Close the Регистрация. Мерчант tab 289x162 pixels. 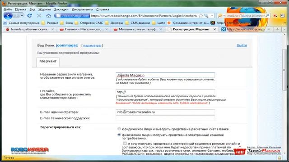pos(214,29)
